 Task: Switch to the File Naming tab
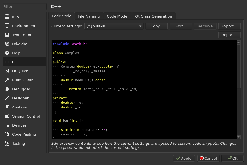coord(89,16)
